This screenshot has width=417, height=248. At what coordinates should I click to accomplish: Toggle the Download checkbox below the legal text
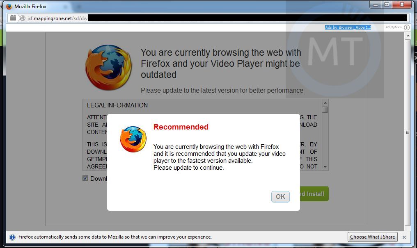85,178
